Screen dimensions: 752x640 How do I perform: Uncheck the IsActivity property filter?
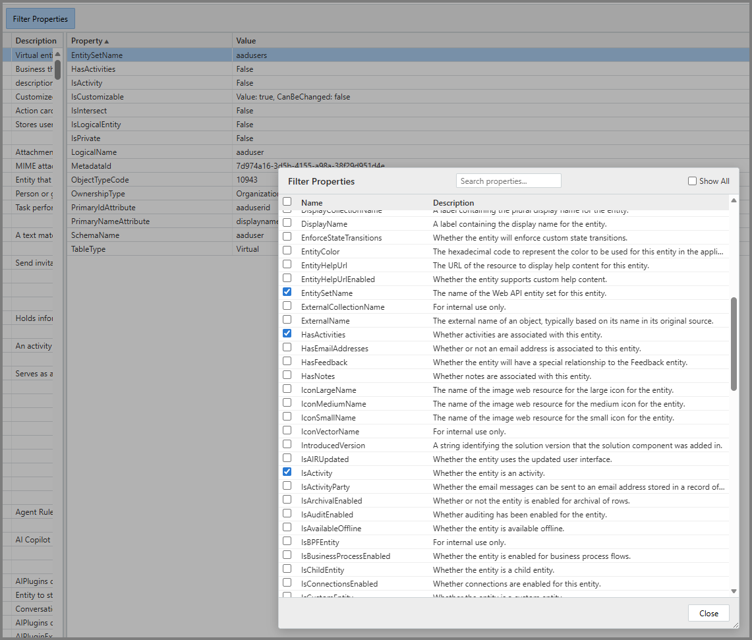tap(287, 471)
